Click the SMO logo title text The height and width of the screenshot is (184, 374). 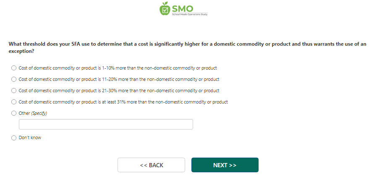tap(183, 7)
